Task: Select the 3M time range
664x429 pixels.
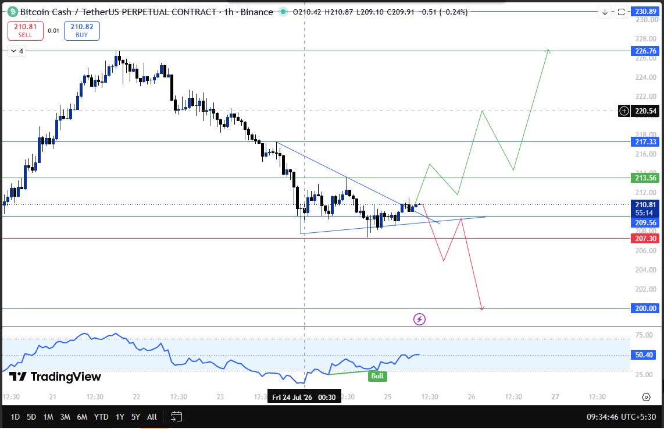Action: coord(65,417)
